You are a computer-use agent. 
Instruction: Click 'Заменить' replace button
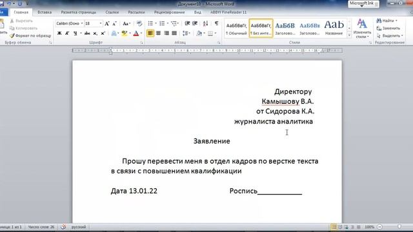[388, 28]
